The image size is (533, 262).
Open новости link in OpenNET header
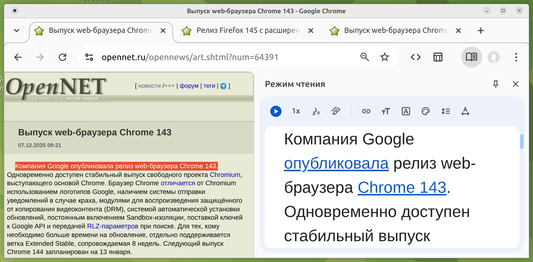(149, 86)
